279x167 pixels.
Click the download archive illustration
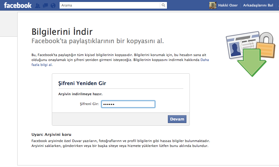click(250, 54)
